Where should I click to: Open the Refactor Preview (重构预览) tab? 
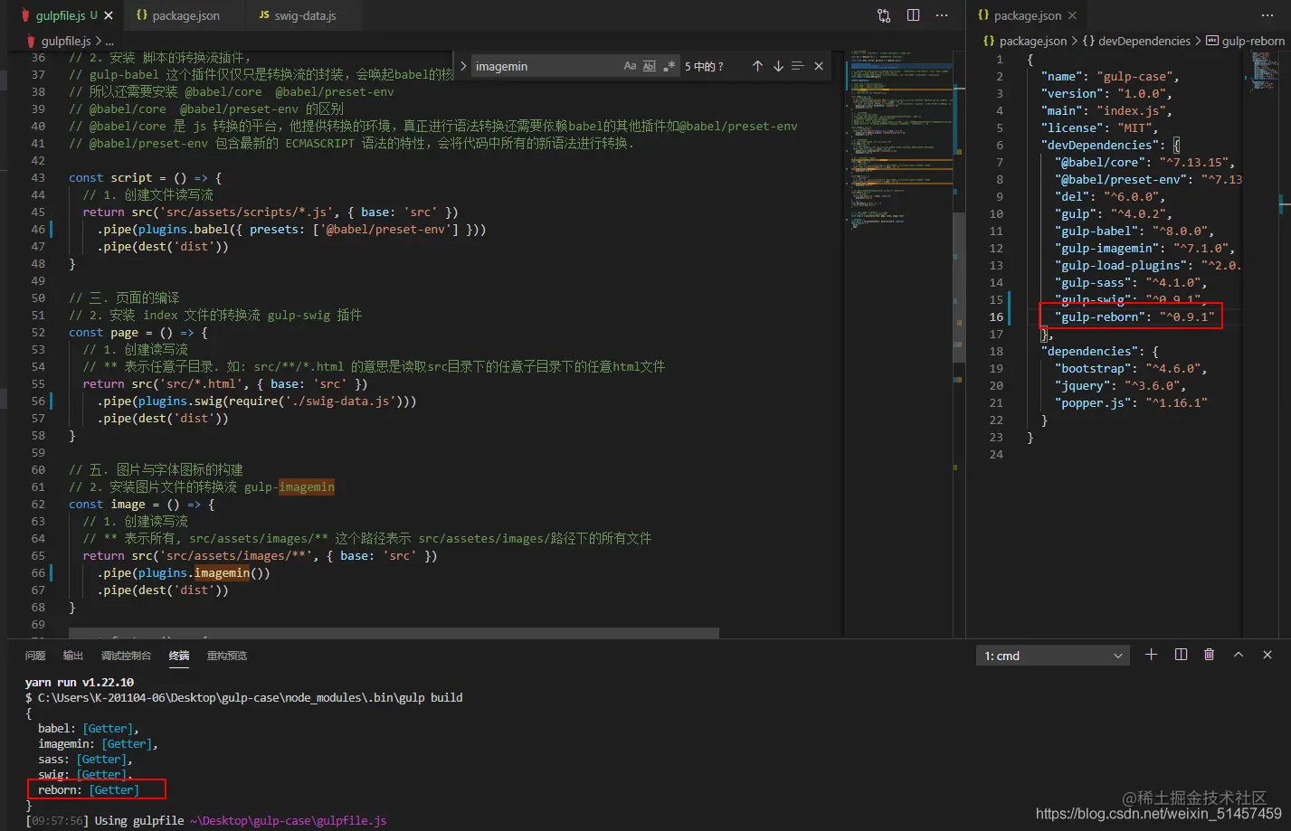click(x=227, y=656)
